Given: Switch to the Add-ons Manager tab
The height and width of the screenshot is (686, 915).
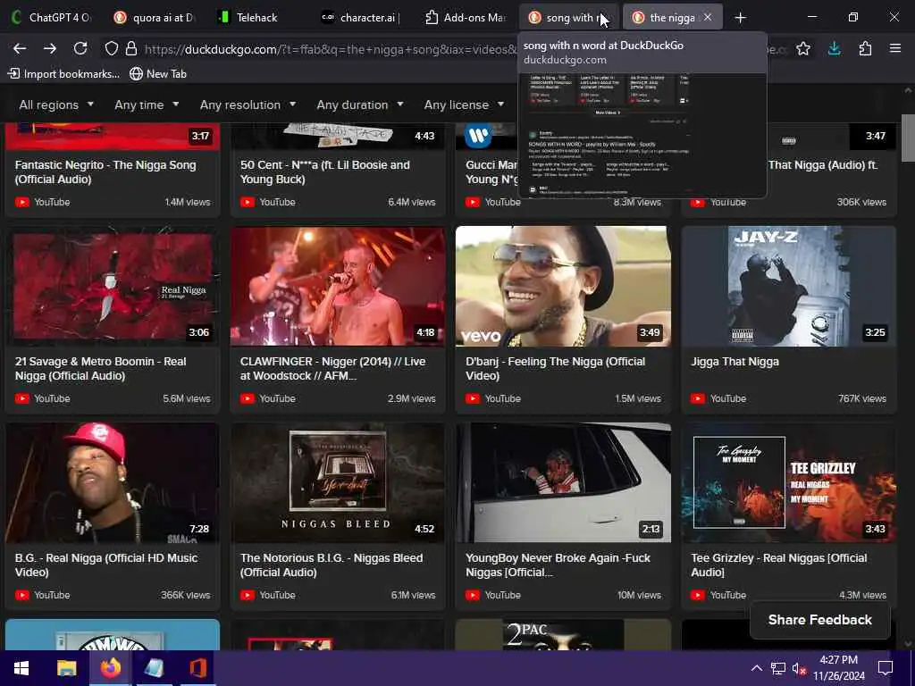Looking at the screenshot, I should (x=466, y=18).
